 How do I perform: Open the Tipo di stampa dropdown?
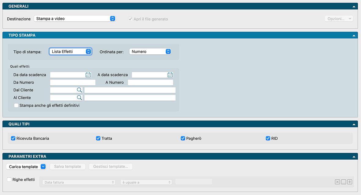pos(70,52)
